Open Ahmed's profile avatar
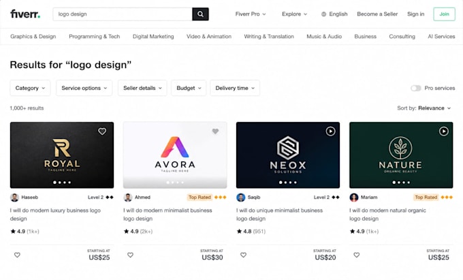 click(128, 198)
